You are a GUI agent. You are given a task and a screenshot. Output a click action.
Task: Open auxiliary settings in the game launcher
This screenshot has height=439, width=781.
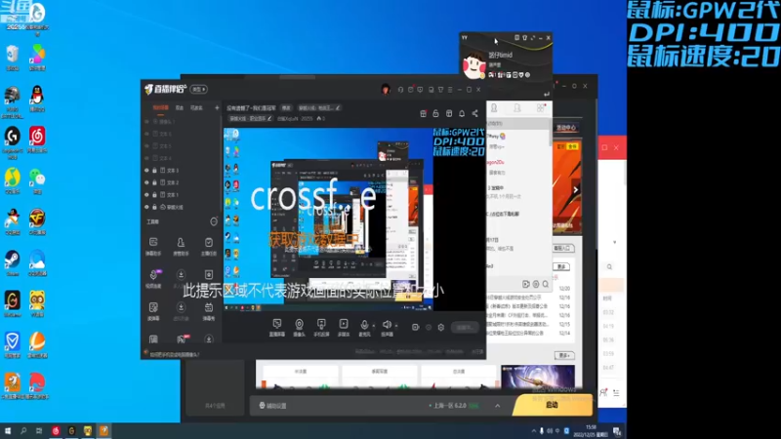(273, 406)
